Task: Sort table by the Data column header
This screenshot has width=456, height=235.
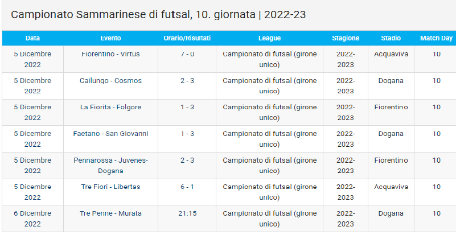Action: [32, 38]
